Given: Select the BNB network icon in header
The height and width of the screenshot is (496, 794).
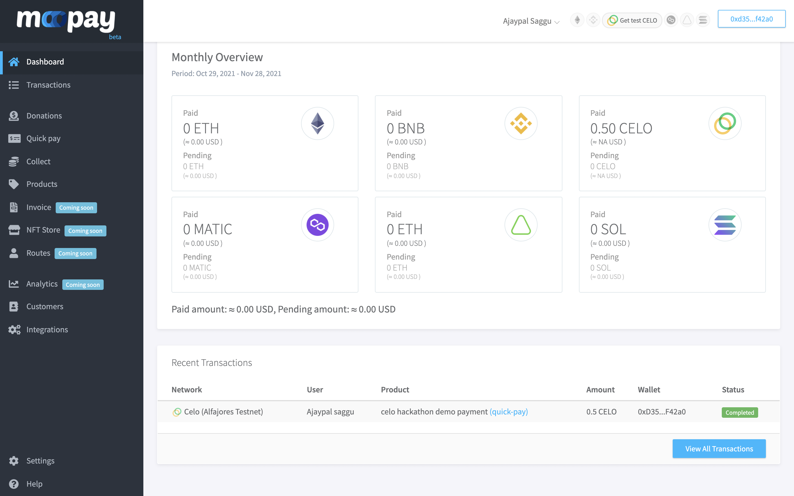Looking at the screenshot, I should [x=593, y=20].
